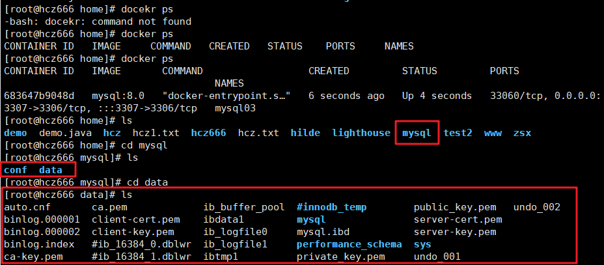Click the lighthouse directory name
This screenshot has height=265, width=604.
point(361,133)
